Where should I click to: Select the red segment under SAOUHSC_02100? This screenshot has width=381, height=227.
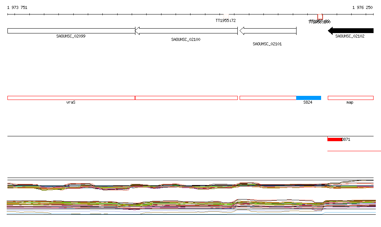coord(186,98)
